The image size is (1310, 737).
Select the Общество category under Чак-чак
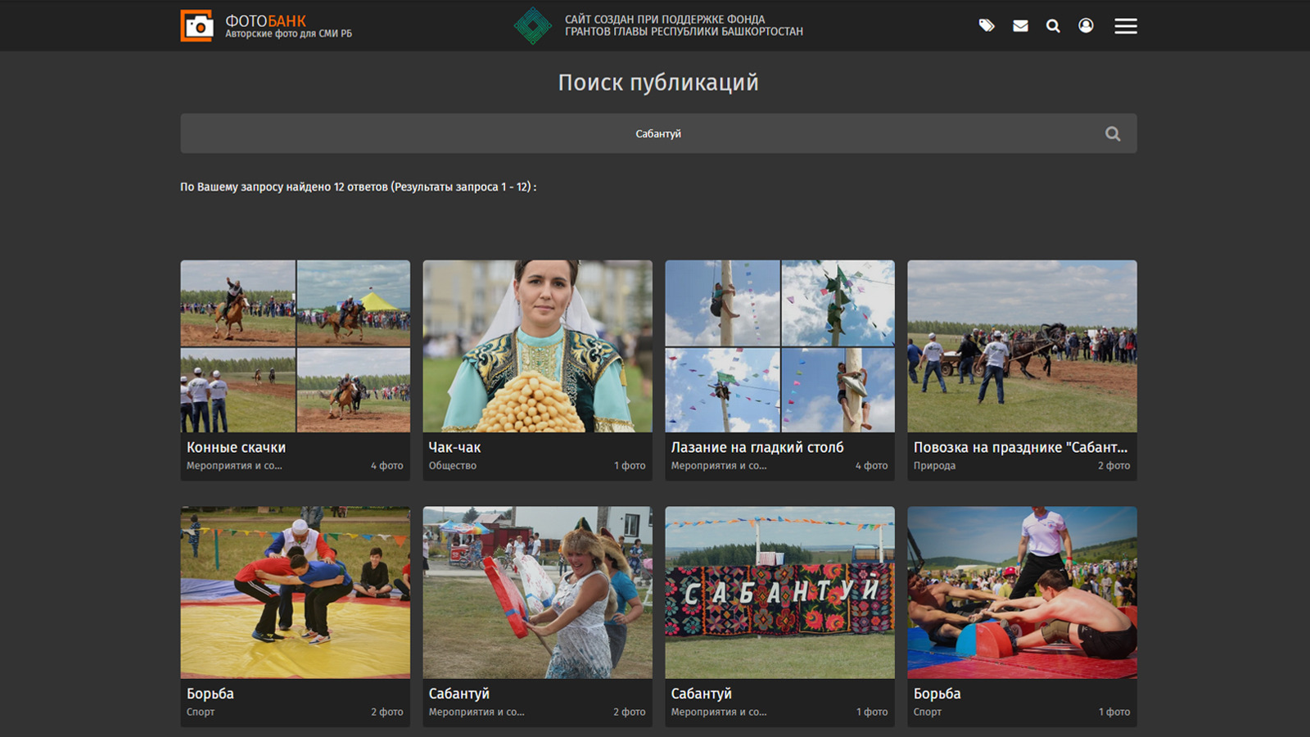(x=452, y=466)
